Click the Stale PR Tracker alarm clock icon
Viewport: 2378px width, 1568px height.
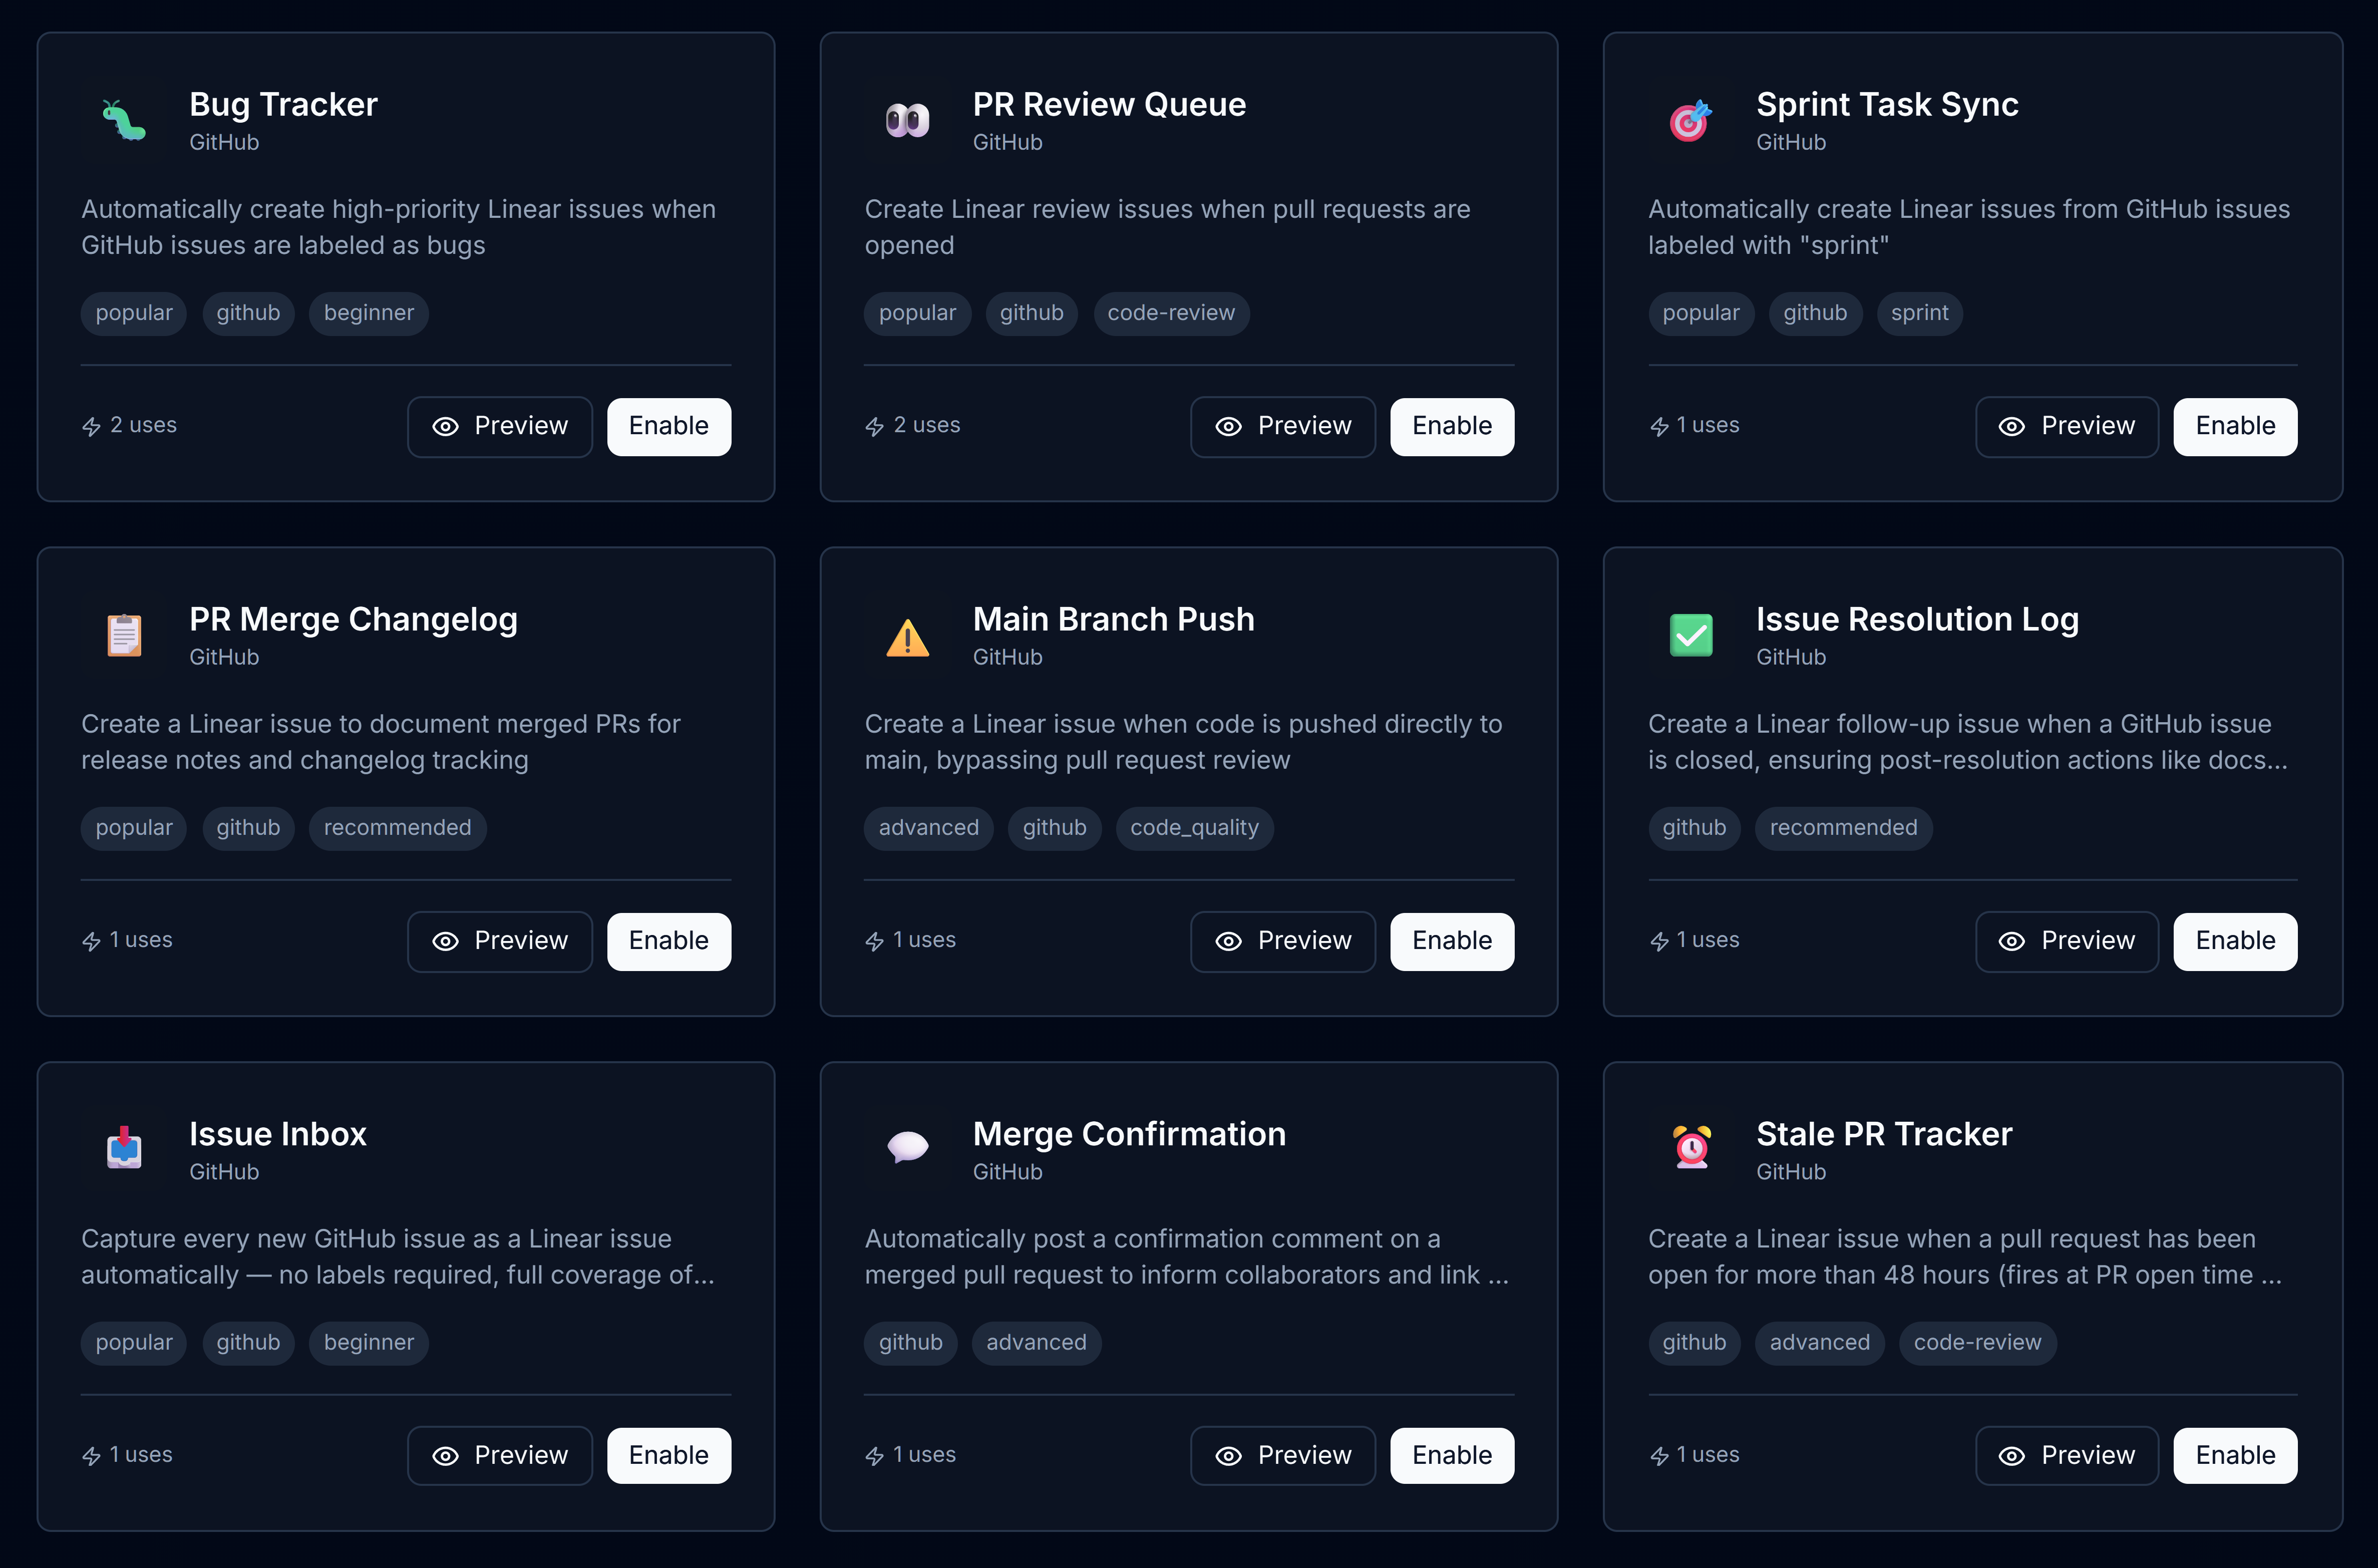[x=1691, y=1148]
